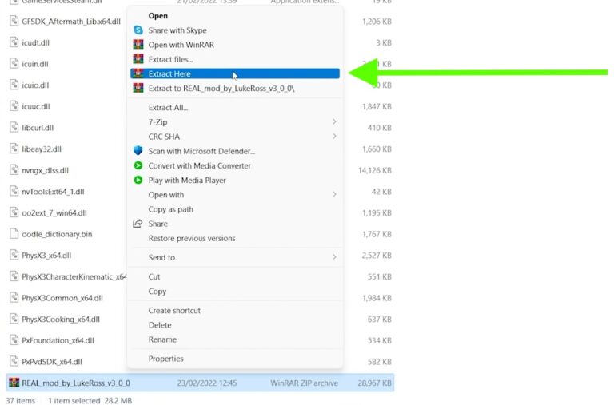Image resolution: width=614 pixels, height=405 pixels.
Task: Select the oodle_dictionary.bin file
Action: point(56,234)
